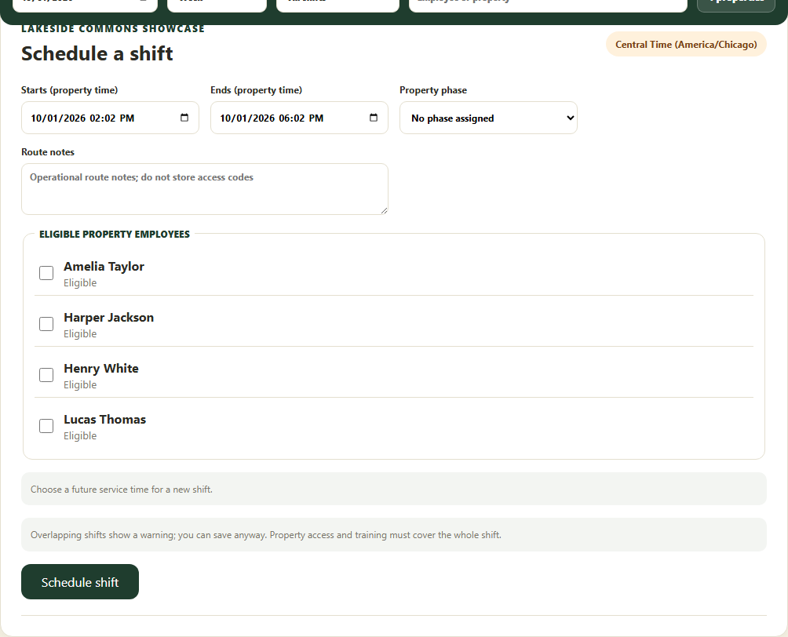Screen dimensions: 788x637
Task: Open the Property phase dropdown
Action: click(x=488, y=118)
